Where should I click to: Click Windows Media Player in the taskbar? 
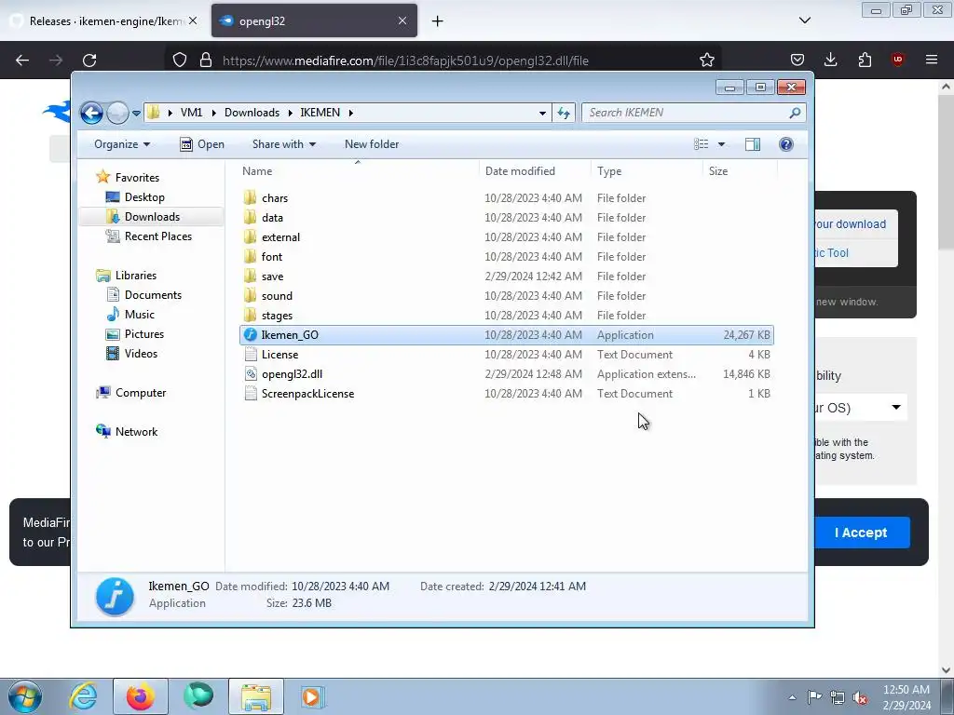coord(313,696)
